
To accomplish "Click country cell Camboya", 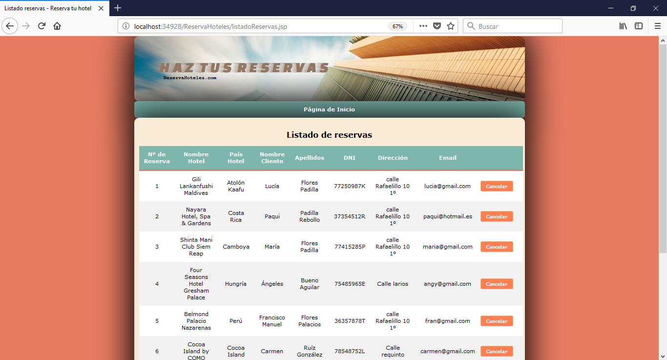I will [236, 247].
